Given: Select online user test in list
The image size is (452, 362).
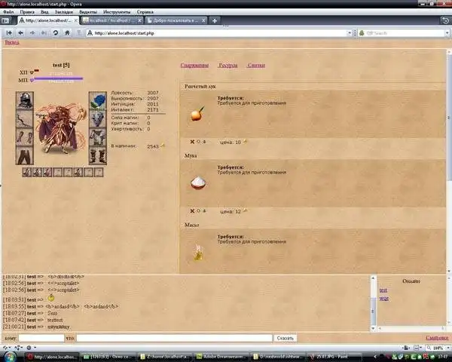Looking at the screenshot, I should 383,290.
